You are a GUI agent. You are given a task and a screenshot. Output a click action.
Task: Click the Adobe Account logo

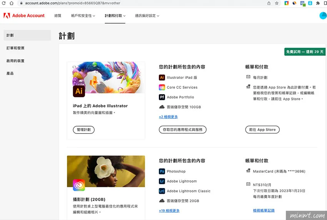tap(24, 16)
